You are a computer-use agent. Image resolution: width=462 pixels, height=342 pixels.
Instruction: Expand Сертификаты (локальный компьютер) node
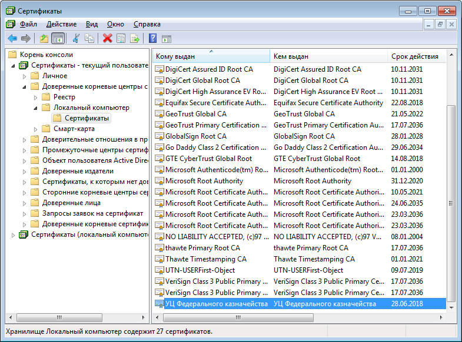point(13,235)
